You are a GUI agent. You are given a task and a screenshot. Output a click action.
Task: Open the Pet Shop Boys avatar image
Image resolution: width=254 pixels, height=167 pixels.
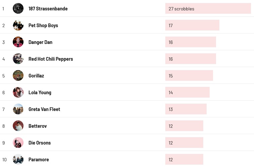click(x=18, y=25)
